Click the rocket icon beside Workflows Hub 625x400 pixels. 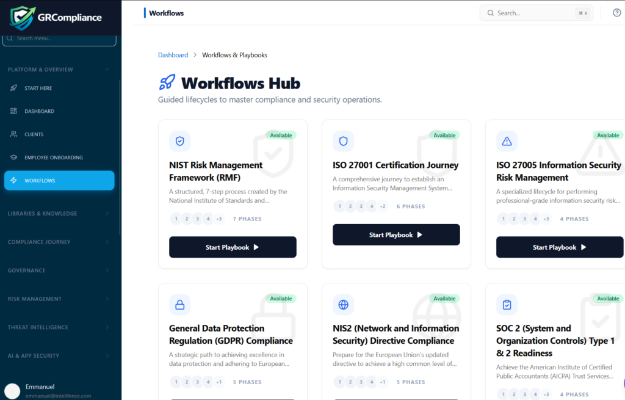[x=167, y=82]
